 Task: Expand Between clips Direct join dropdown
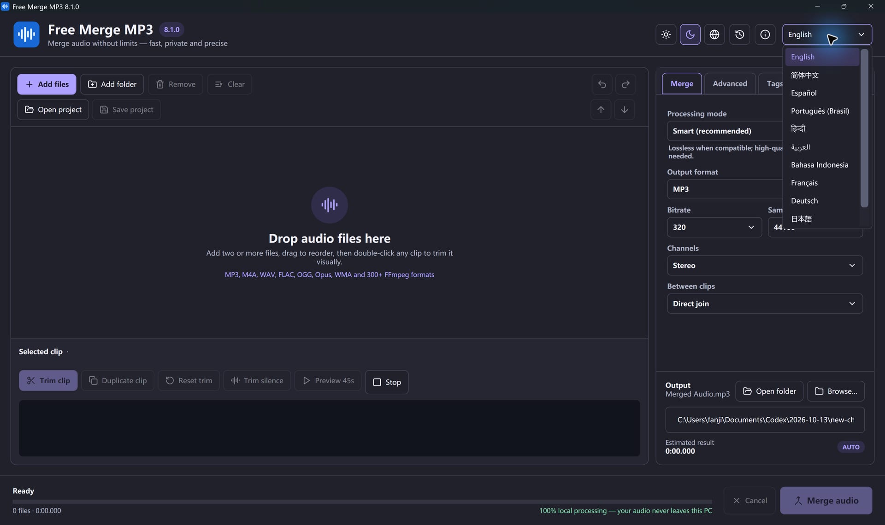coord(765,304)
